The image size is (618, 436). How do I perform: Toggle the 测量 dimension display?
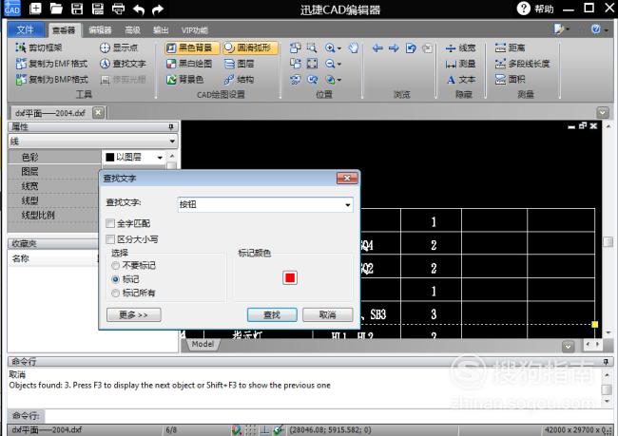(x=460, y=64)
